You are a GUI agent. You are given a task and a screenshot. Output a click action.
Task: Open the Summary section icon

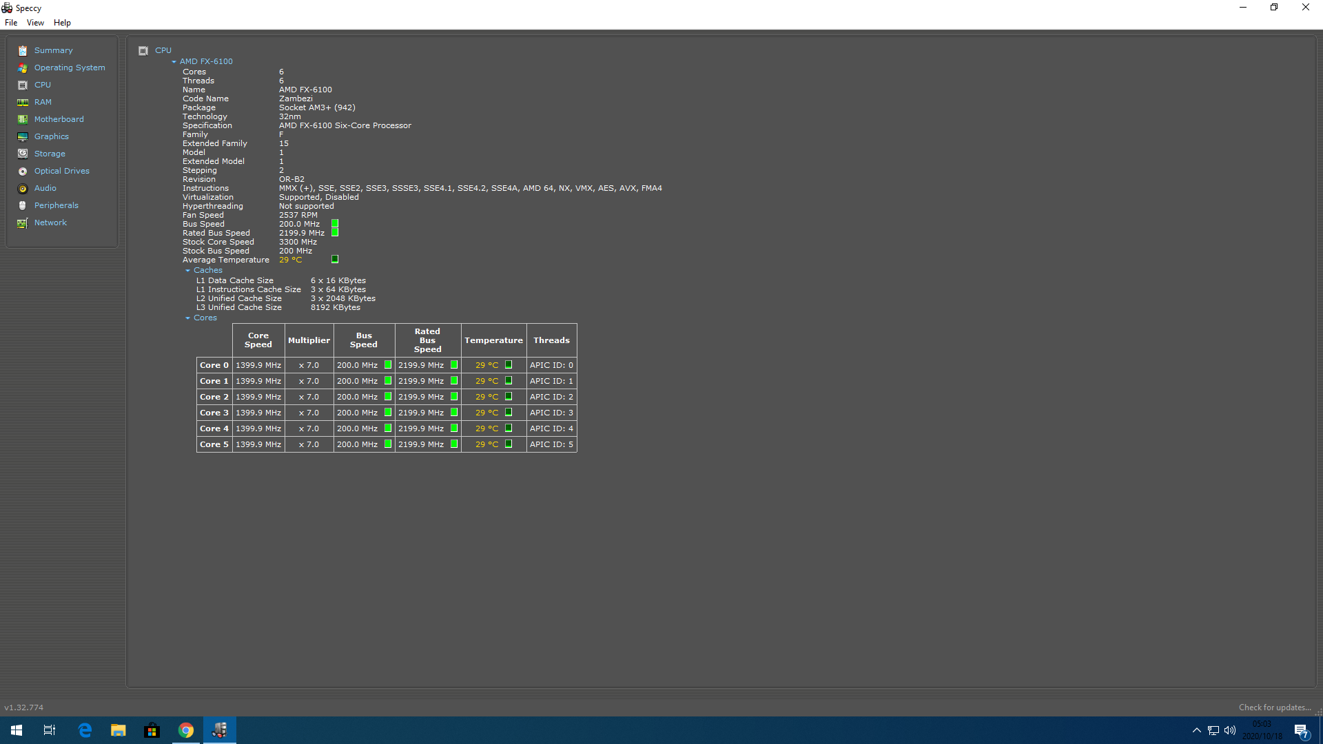point(23,50)
